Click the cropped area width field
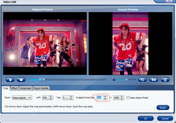Image resolution: width=176 pixels, height=123 pixels. point(100,97)
